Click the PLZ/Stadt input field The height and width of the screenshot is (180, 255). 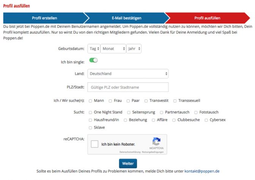pyautogui.click(x=128, y=87)
